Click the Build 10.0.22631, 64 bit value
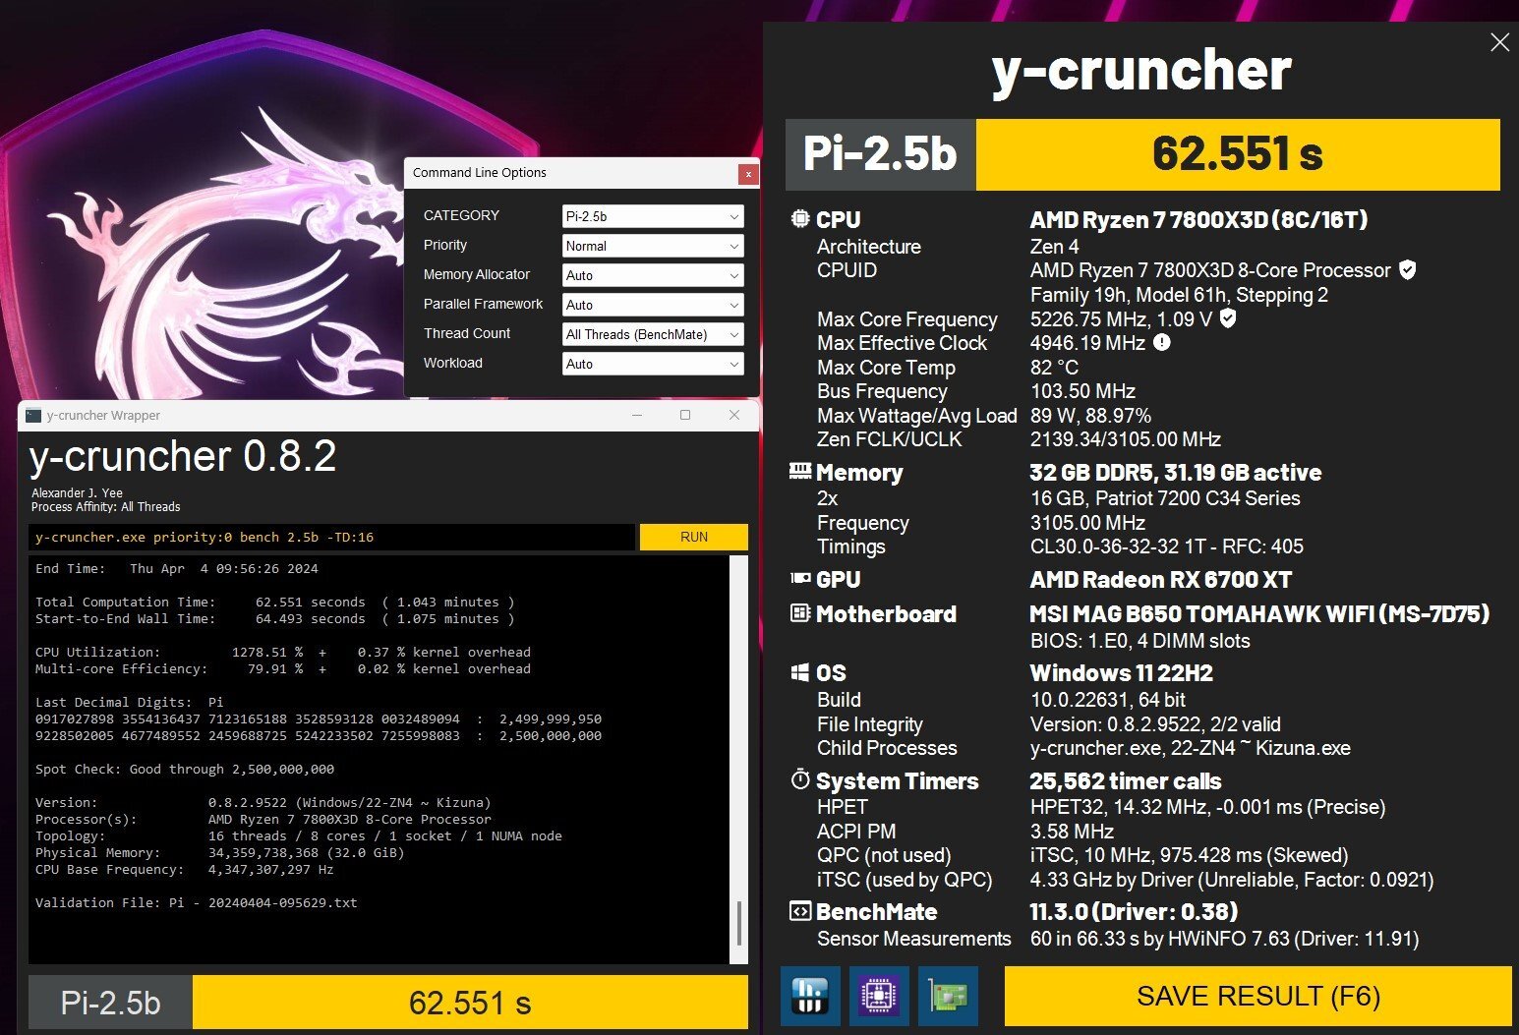This screenshot has height=1035, width=1519. tap(1107, 699)
